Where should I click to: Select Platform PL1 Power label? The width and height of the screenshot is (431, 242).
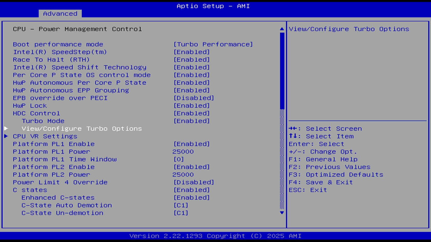coord(52,152)
